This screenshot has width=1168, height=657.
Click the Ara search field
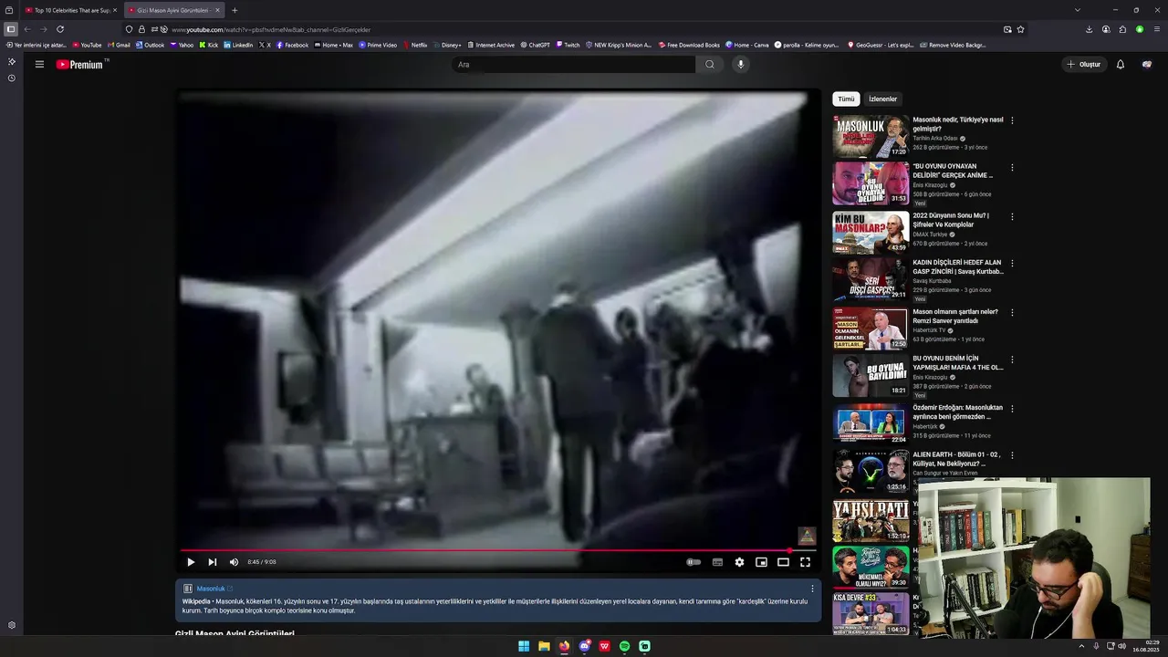tap(573, 65)
